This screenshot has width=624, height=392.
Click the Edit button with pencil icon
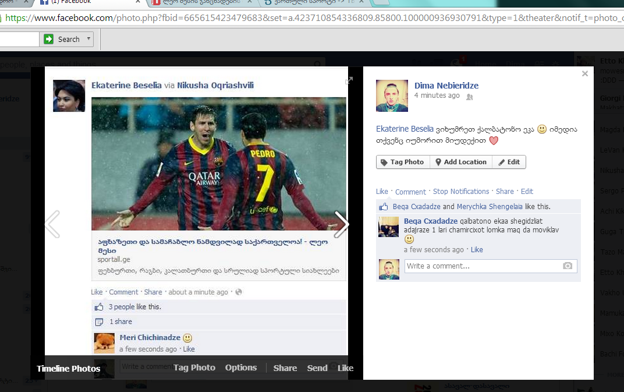509,162
